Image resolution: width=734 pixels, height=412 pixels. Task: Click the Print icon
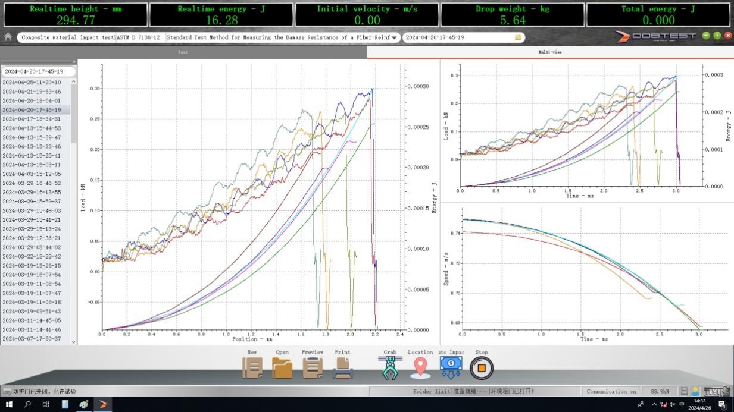coord(343,368)
